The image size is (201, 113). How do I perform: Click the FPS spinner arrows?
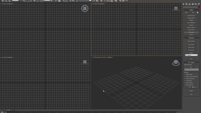pyautogui.click(x=198, y=87)
